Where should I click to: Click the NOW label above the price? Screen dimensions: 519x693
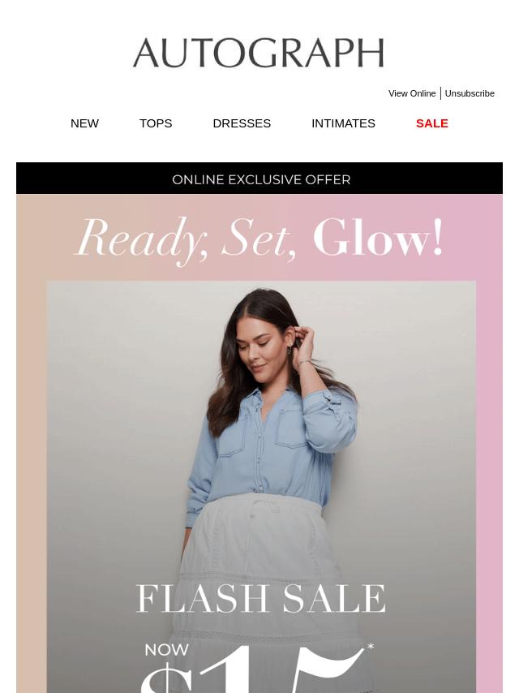coord(166,650)
